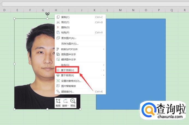The height and width of the screenshot is (125, 189).
Task: Expand submenu arrow of 置于顶层(U)
Action: click(x=104, y=70)
